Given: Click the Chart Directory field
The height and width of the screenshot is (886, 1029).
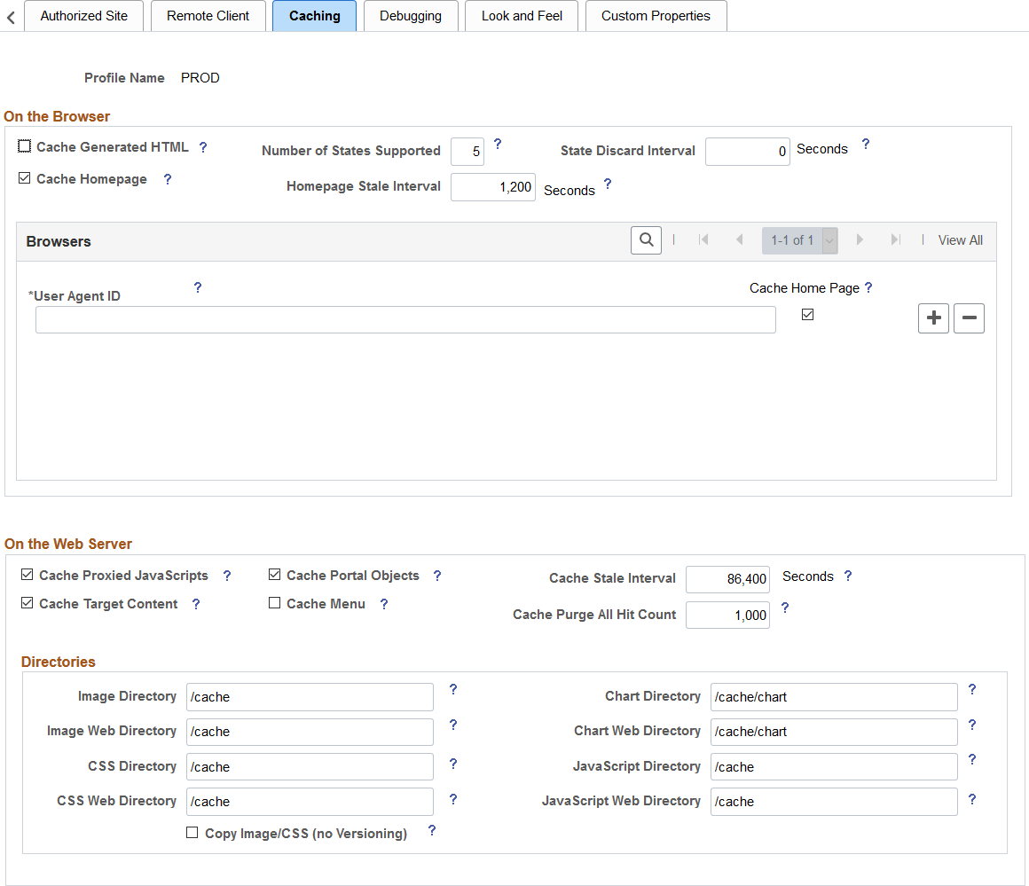Looking at the screenshot, I should [x=834, y=697].
